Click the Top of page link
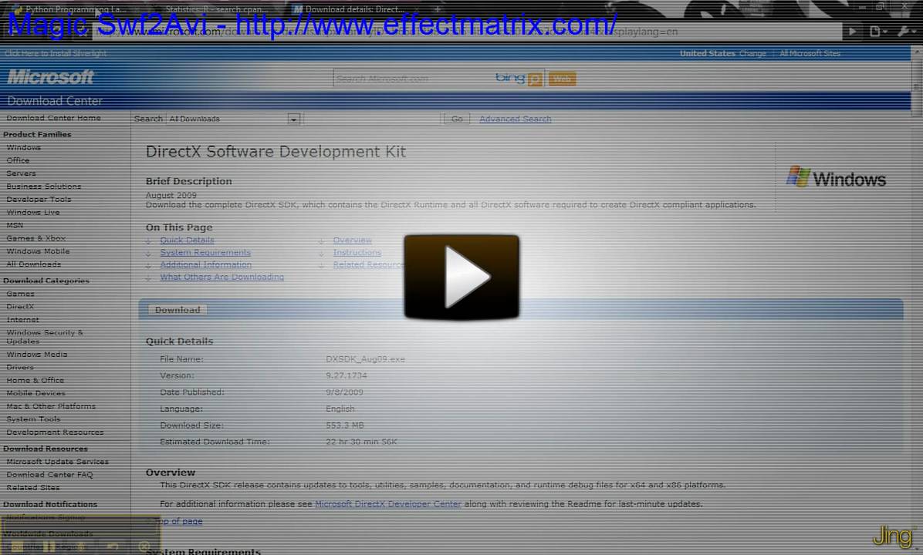The image size is (923, 555). [x=180, y=521]
